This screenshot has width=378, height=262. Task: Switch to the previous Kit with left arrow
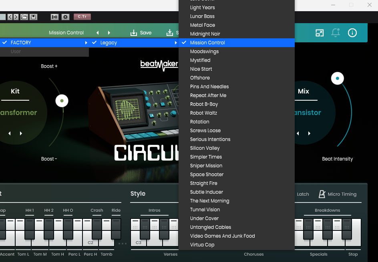pos(10,133)
